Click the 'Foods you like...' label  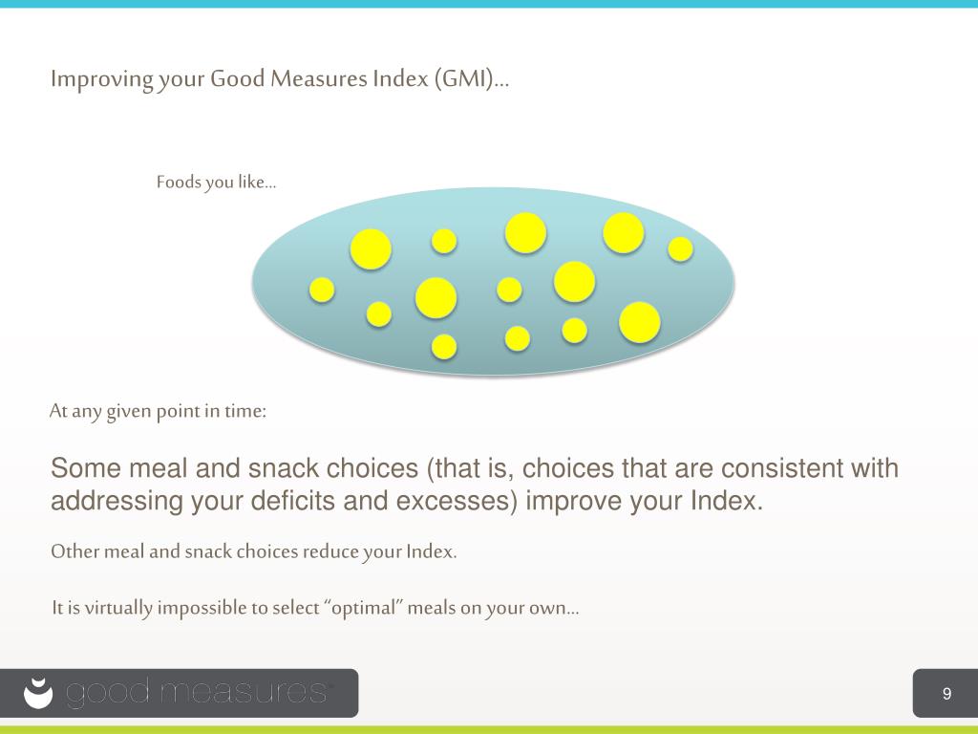coord(216,183)
